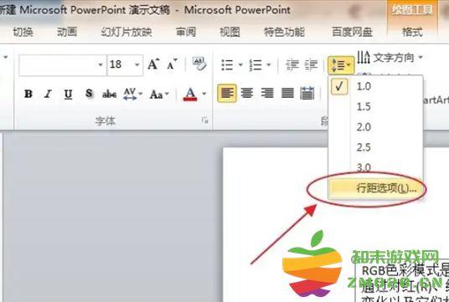Open 百度网盘 ribbon tab

pyautogui.click(x=352, y=32)
